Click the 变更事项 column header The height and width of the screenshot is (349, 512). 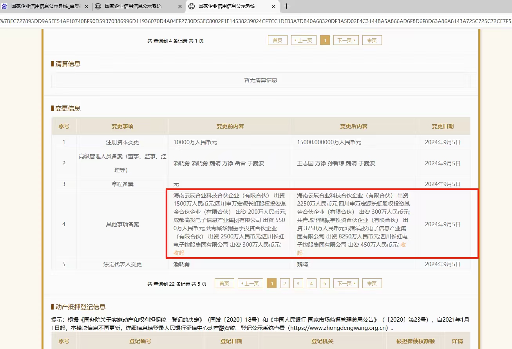coord(123,126)
